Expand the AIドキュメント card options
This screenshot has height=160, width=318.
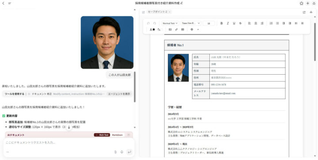129,135
